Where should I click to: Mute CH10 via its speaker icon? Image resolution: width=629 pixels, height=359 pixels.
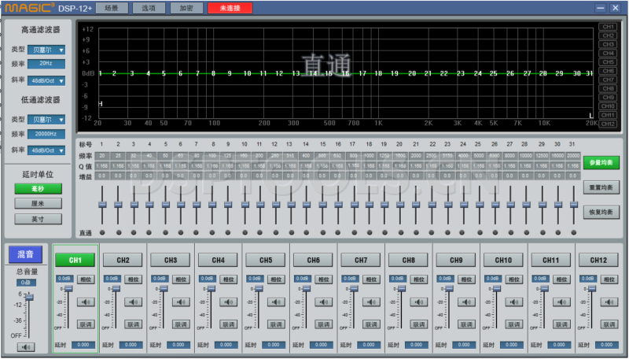pos(513,302)
